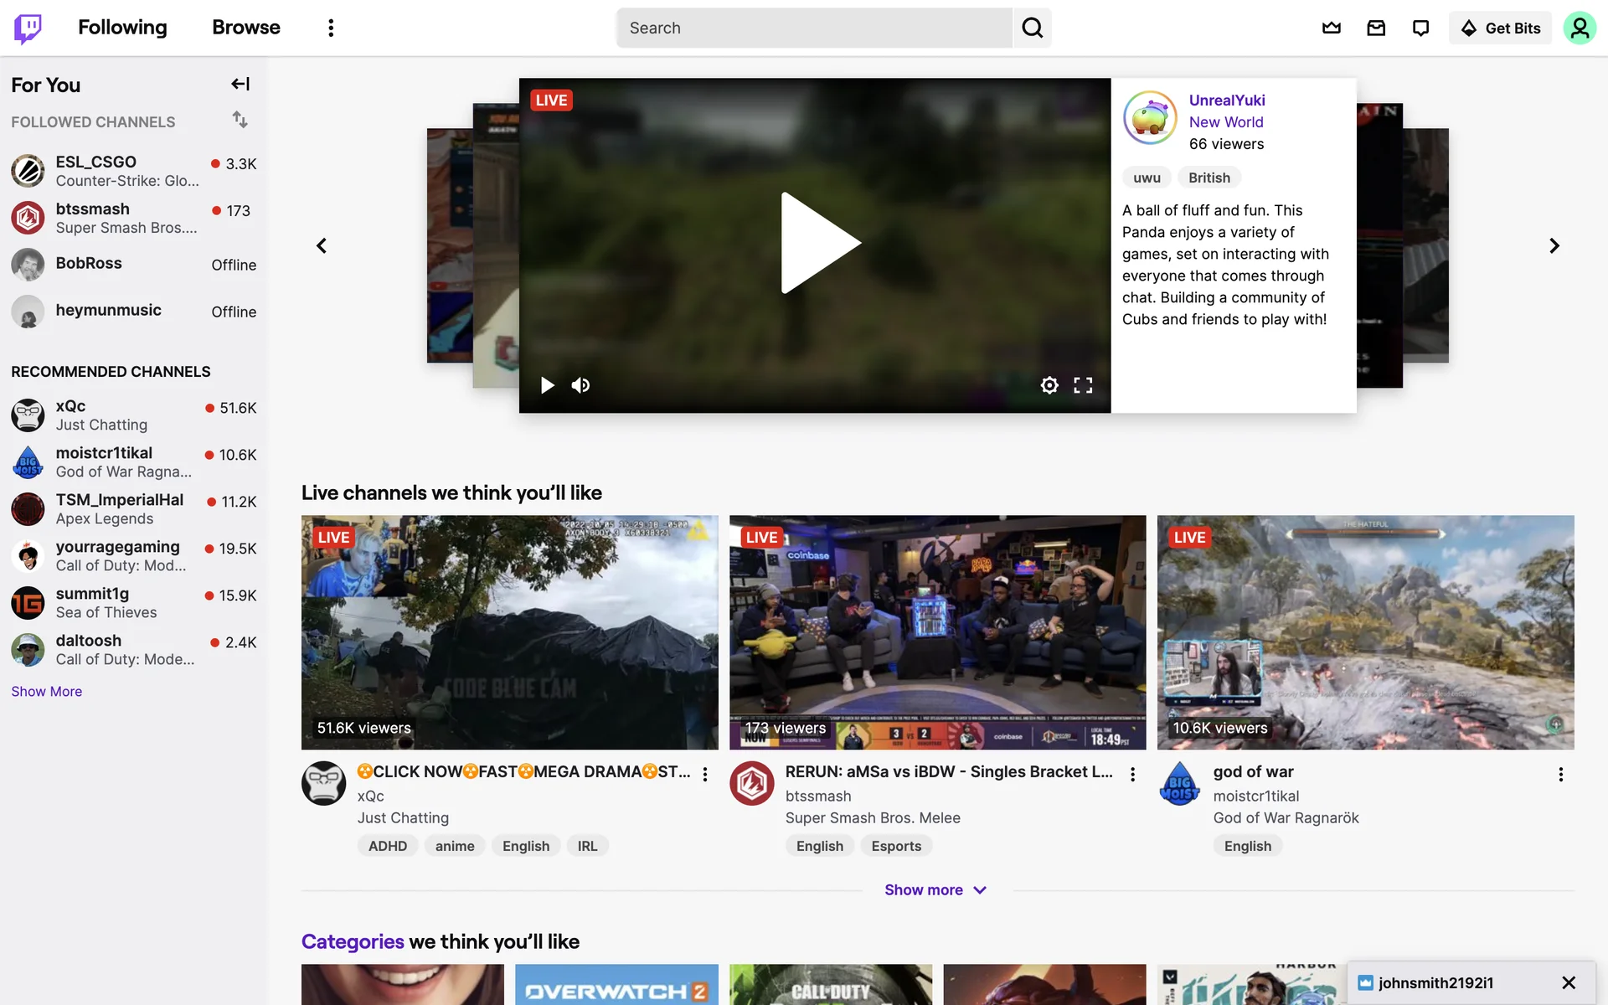Expand Show more live channels
Screen dimensions: 1608x1005
pyautogui.click(x=935, y=889)
